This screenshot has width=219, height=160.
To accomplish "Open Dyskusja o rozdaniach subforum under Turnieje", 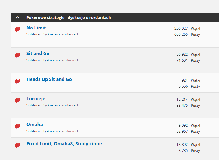I will click(x=60, y=105).
